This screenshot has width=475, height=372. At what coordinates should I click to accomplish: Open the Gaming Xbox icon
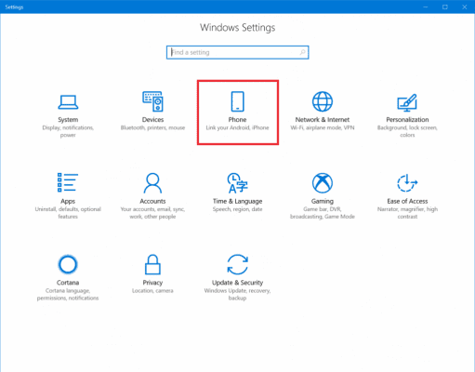coord(323,183)
